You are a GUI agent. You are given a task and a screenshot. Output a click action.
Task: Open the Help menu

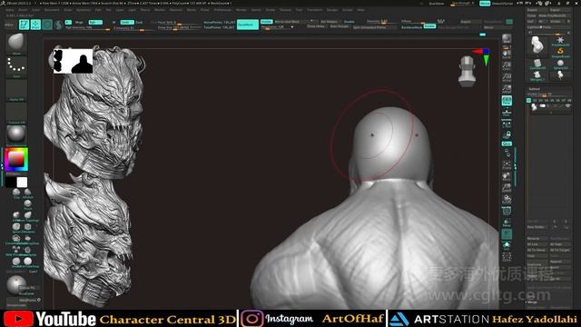tap(361, 10)
